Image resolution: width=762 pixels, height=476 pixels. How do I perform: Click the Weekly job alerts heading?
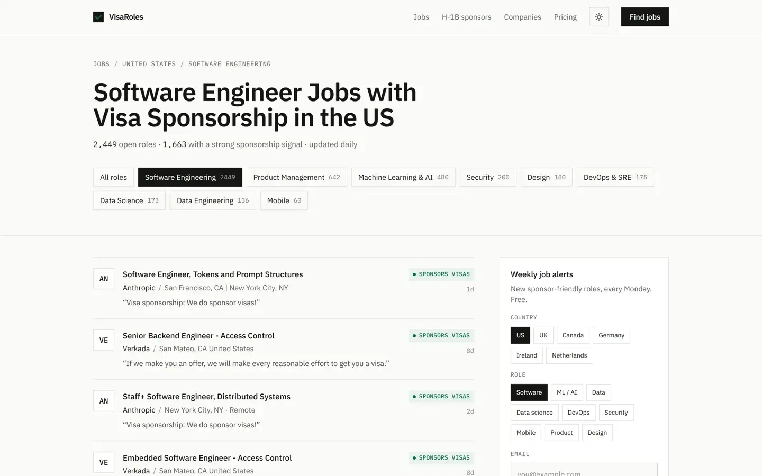tap(542, 274)
